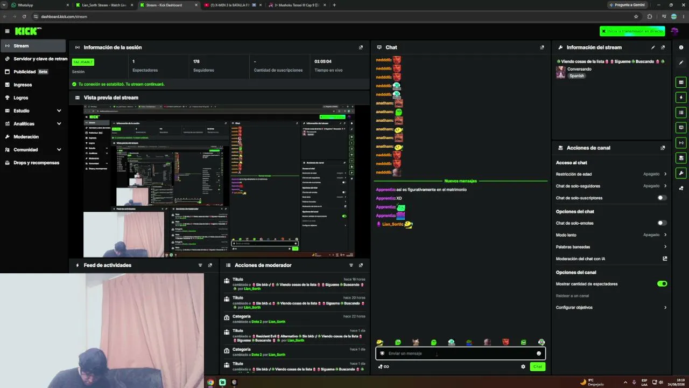The image size is (689, 388).
Task: Open Chrome from the Windows taskbar
Action: [210, 382]
